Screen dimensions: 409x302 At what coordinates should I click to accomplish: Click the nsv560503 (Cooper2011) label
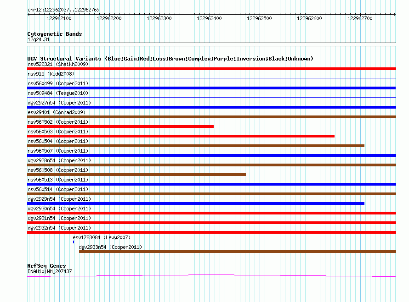tap(58, 132)
